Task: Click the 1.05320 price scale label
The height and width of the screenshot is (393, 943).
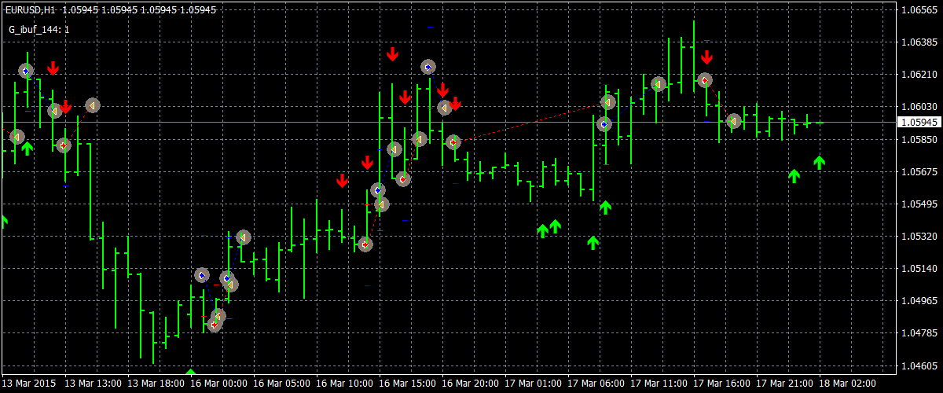Action: pyautogui.click(x=919, y=236)
